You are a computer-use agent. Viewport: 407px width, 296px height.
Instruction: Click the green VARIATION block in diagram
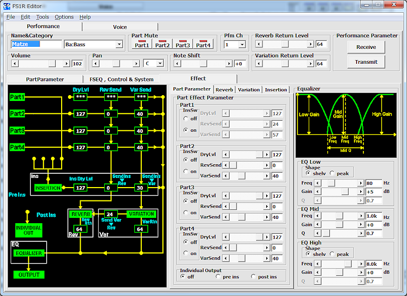[142, 214]
